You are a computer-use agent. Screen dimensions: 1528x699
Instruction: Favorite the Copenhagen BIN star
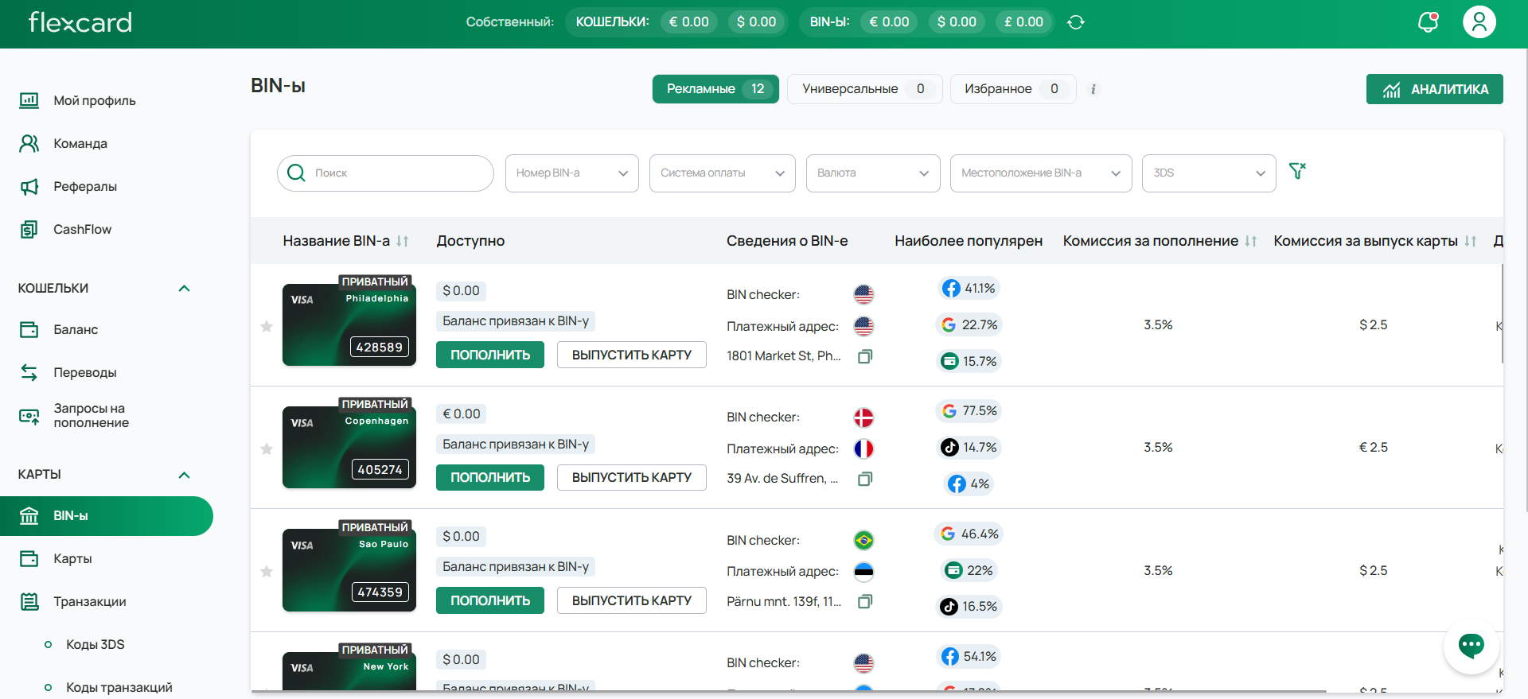pyautogui.click(x=267, y=449)
